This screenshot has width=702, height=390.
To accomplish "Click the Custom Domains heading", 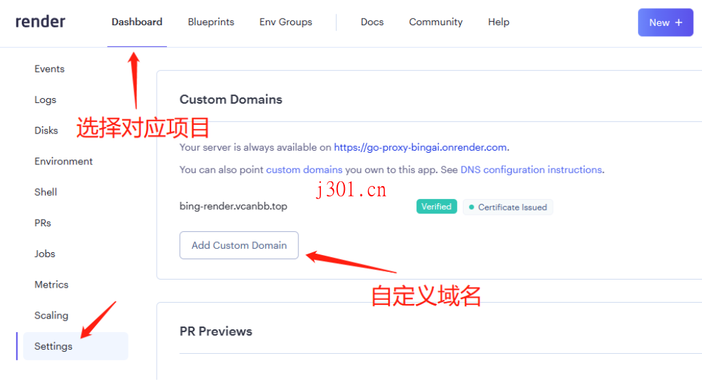I will coord(231,100).
